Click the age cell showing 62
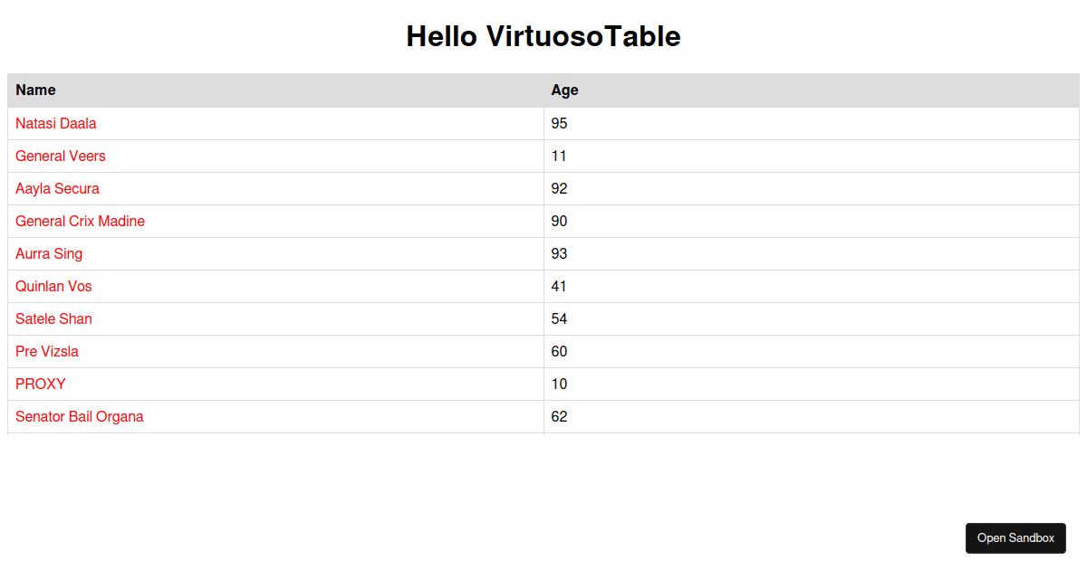This screenshot has height=570, width=1087. click(559, 416)
